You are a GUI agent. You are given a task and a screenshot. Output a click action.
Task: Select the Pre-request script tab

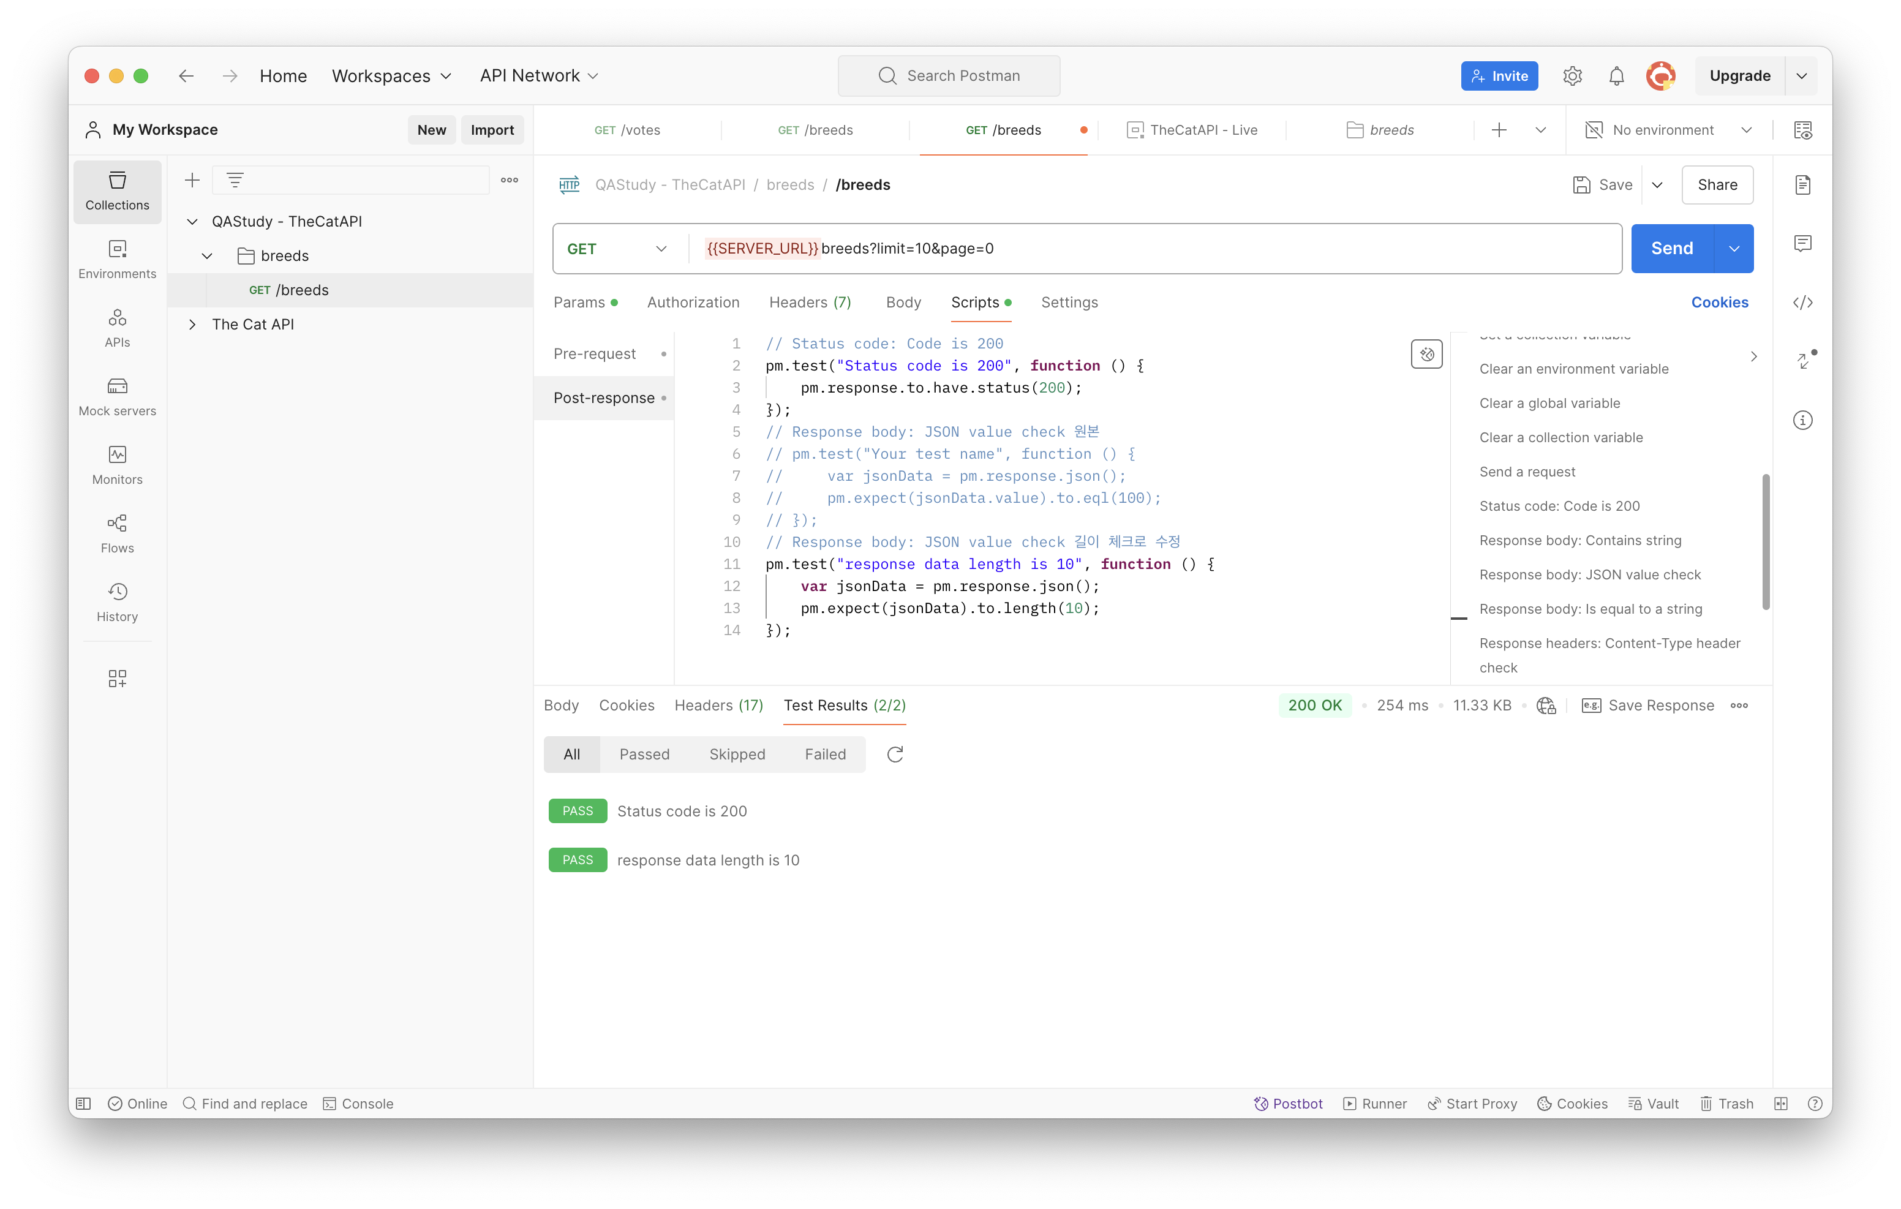595,354
